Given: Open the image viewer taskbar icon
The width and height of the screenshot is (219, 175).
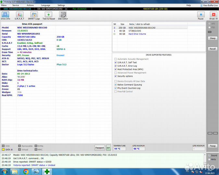Looking at the screenshot, I should click(x=36, y=172).
